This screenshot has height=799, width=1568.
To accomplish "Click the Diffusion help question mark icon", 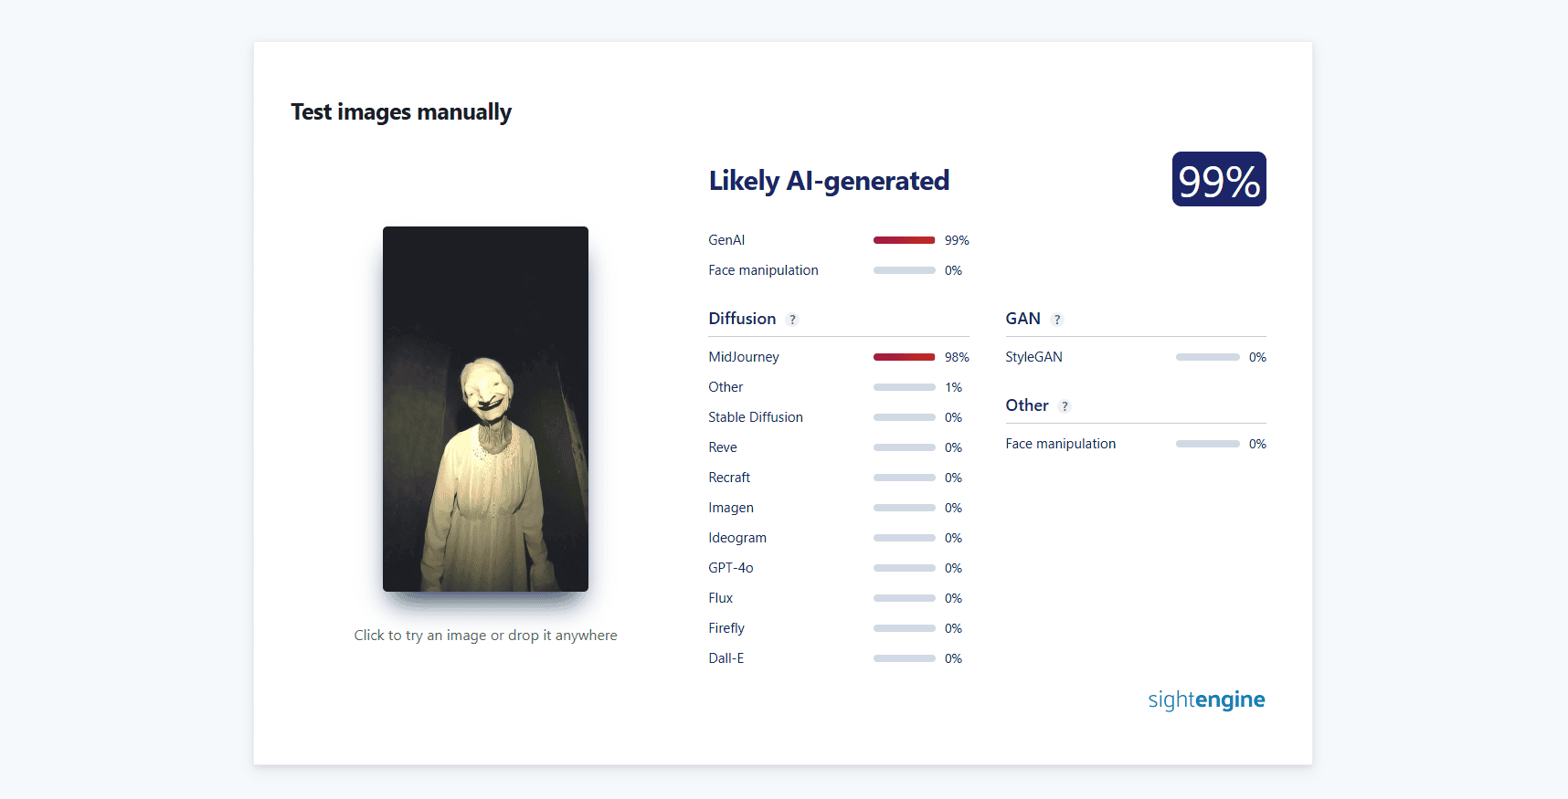I will [792, 320].
